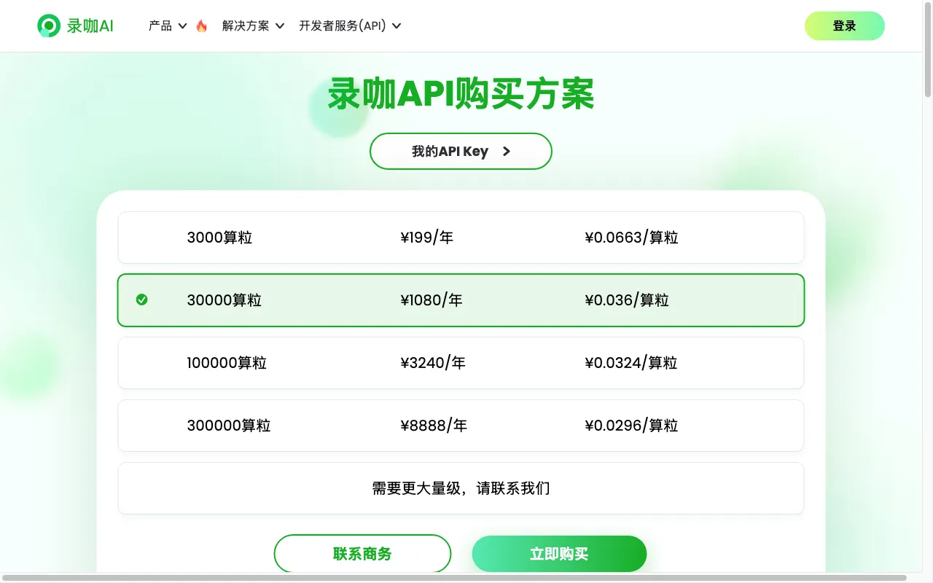
Task: Click the arrow icon in 我的API Key
Action: coord(507,152)
